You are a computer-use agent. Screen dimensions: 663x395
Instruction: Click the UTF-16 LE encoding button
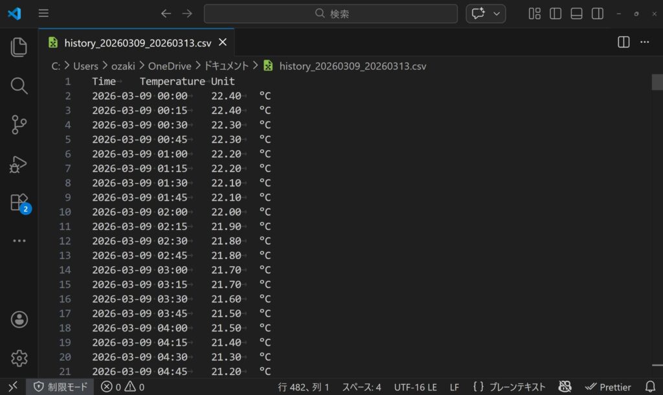coord(415,387)
